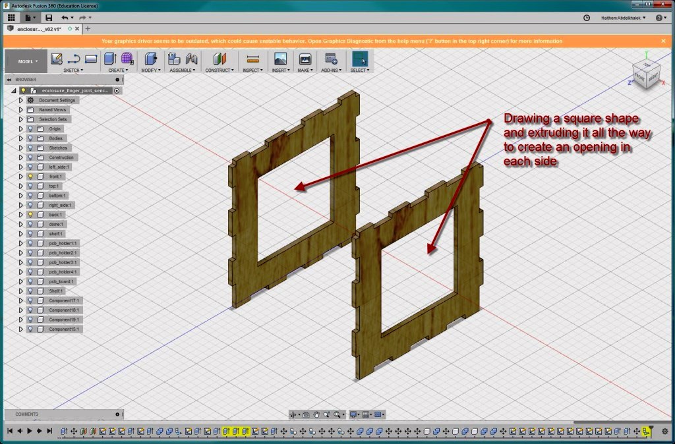
Task: Open the data panel grid icon
Action: coord(12,18)
